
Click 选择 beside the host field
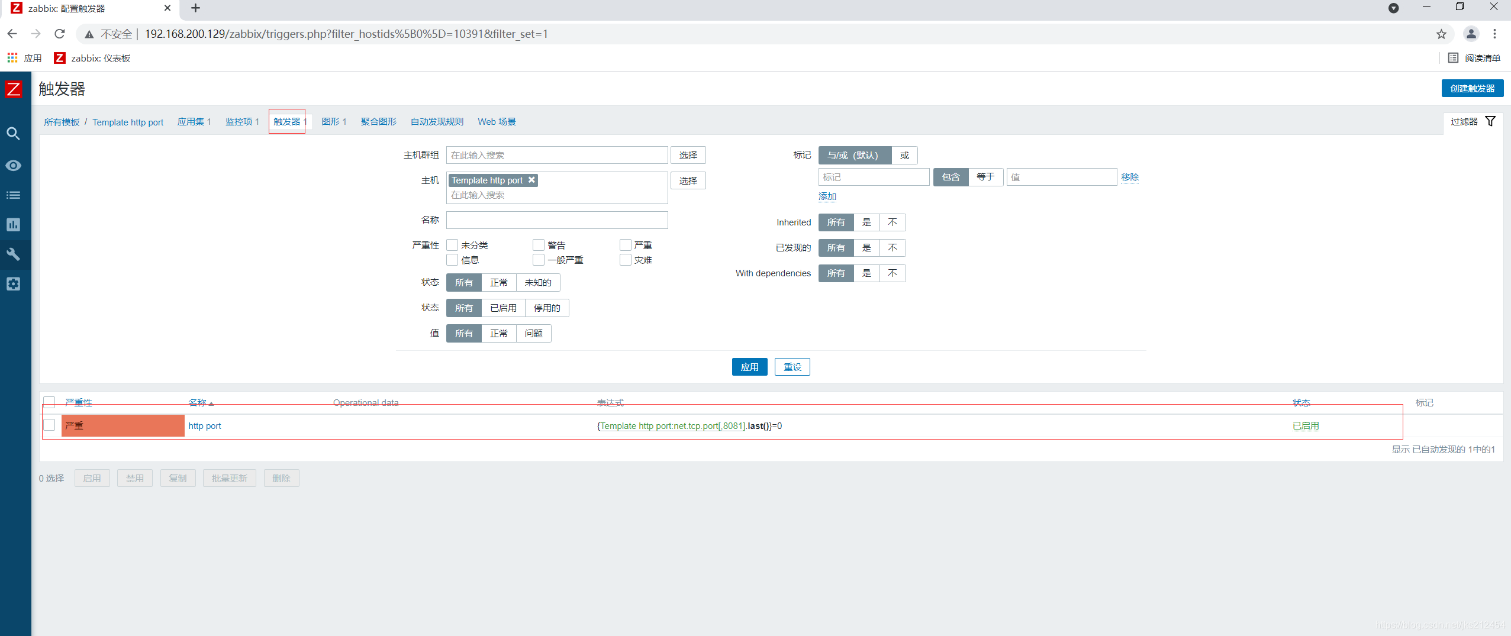688,180
